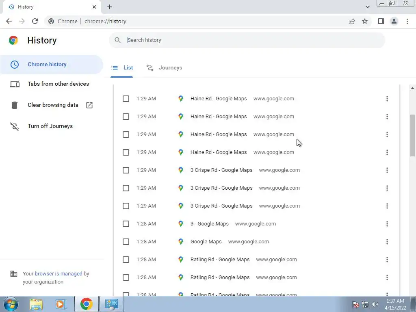Select the first 3 Crispe Rd entry checkbox
Screen dimensions: 416x312
pyautogui.click(x=126, y=170)
